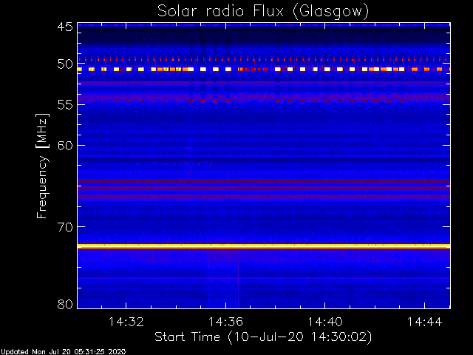This screenshot has height=355, width=473.
Task: Click the 70 MHz axis label
Action: coord(65,227)
